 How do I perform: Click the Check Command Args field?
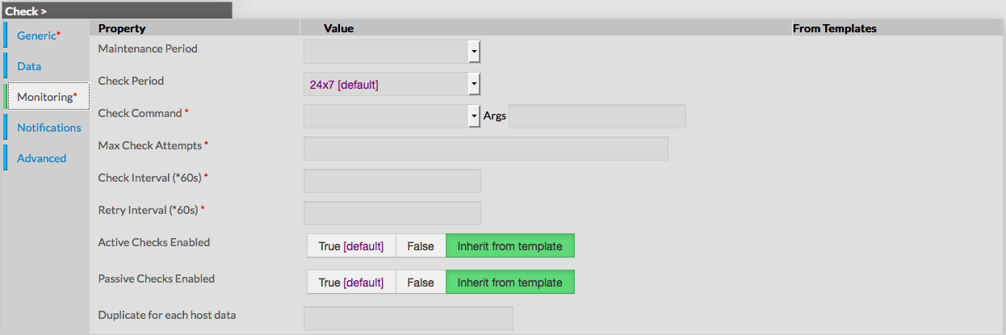[597, 116]
